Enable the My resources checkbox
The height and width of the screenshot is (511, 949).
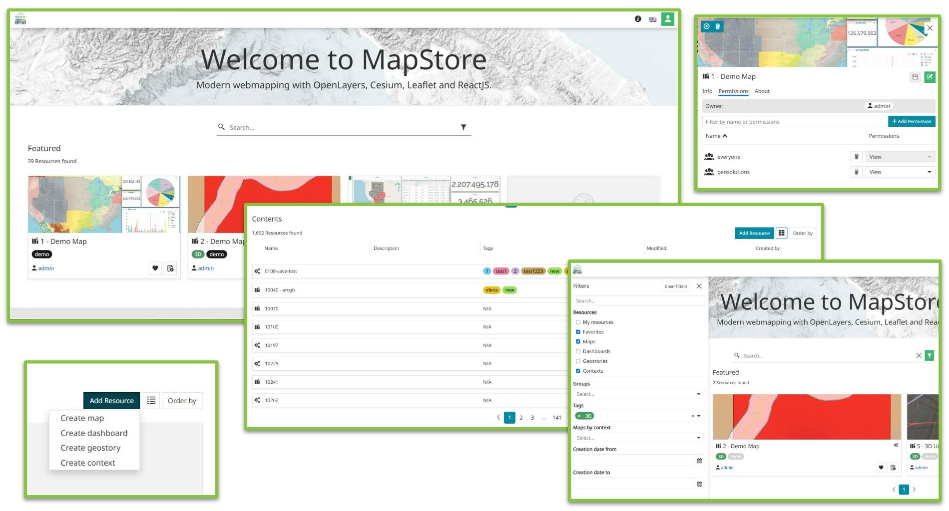pos(578,322)
